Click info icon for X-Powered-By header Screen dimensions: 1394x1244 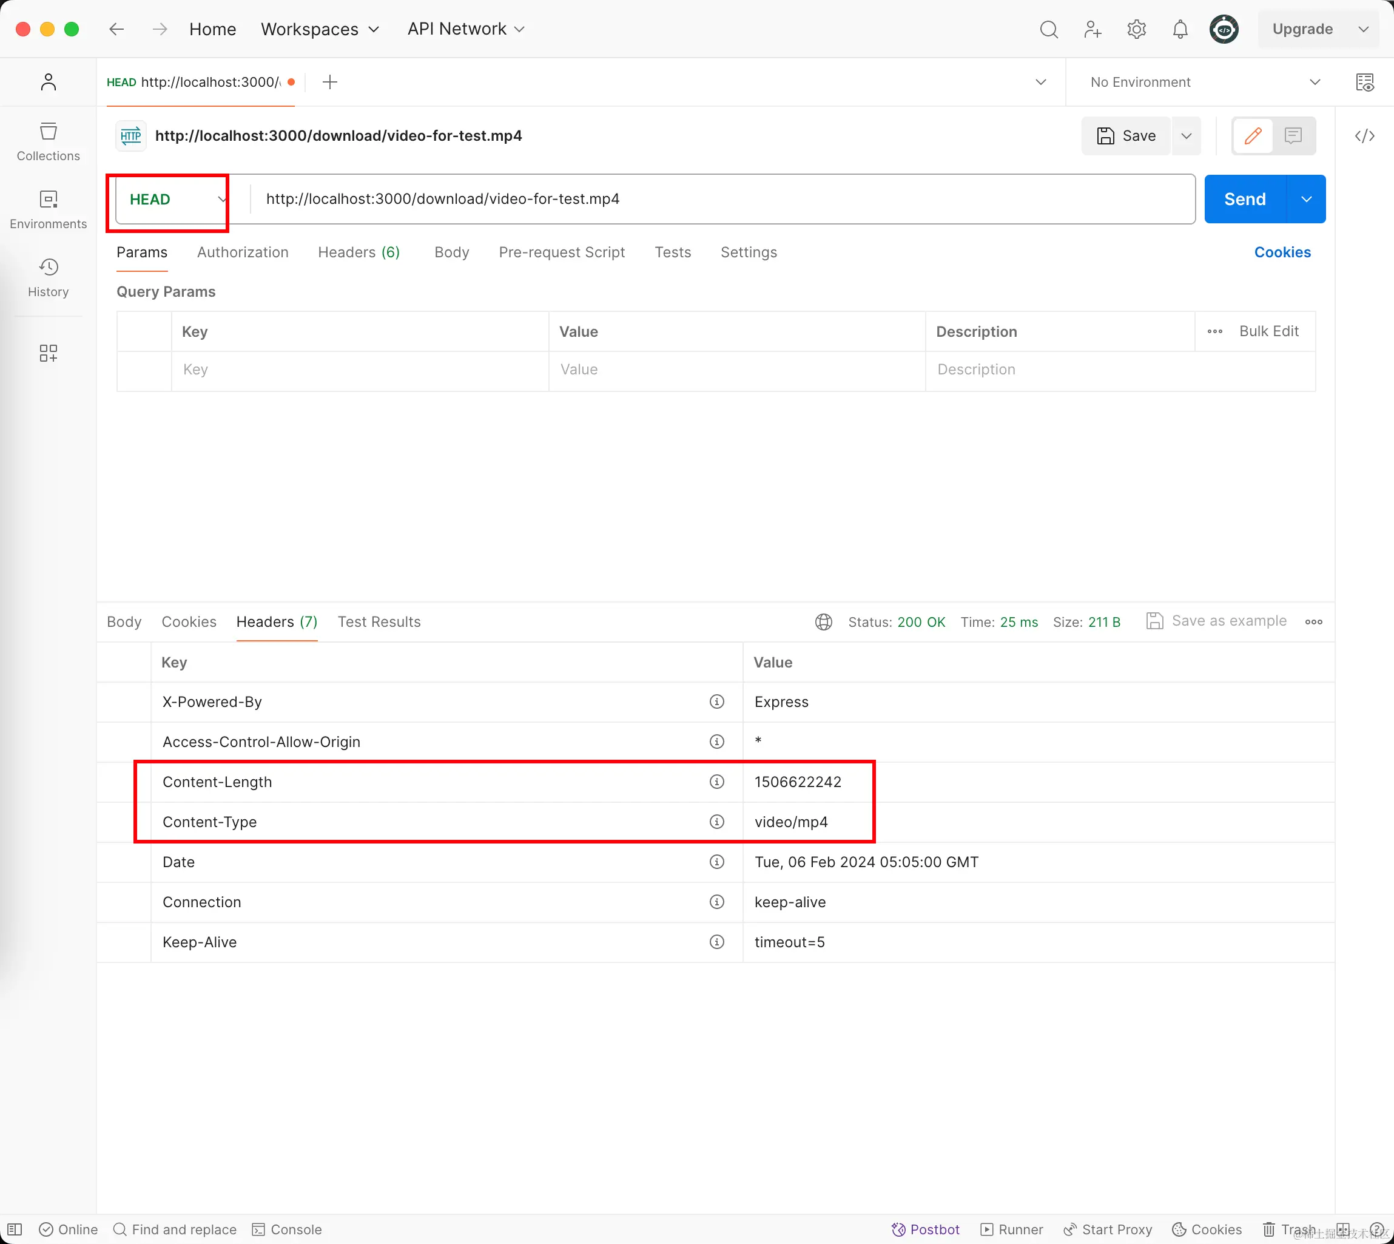[x=717, y=701]
